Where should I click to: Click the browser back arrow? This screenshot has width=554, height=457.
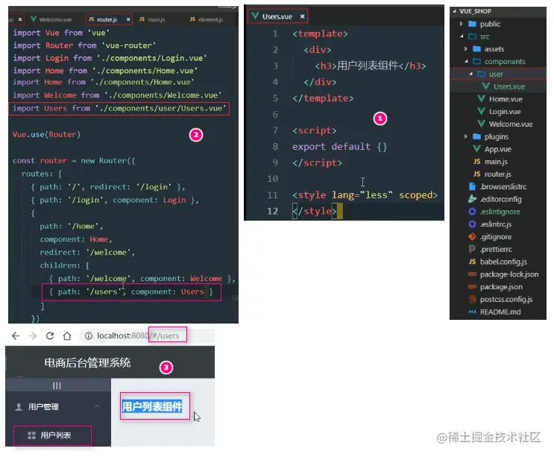tap(16, 336)
